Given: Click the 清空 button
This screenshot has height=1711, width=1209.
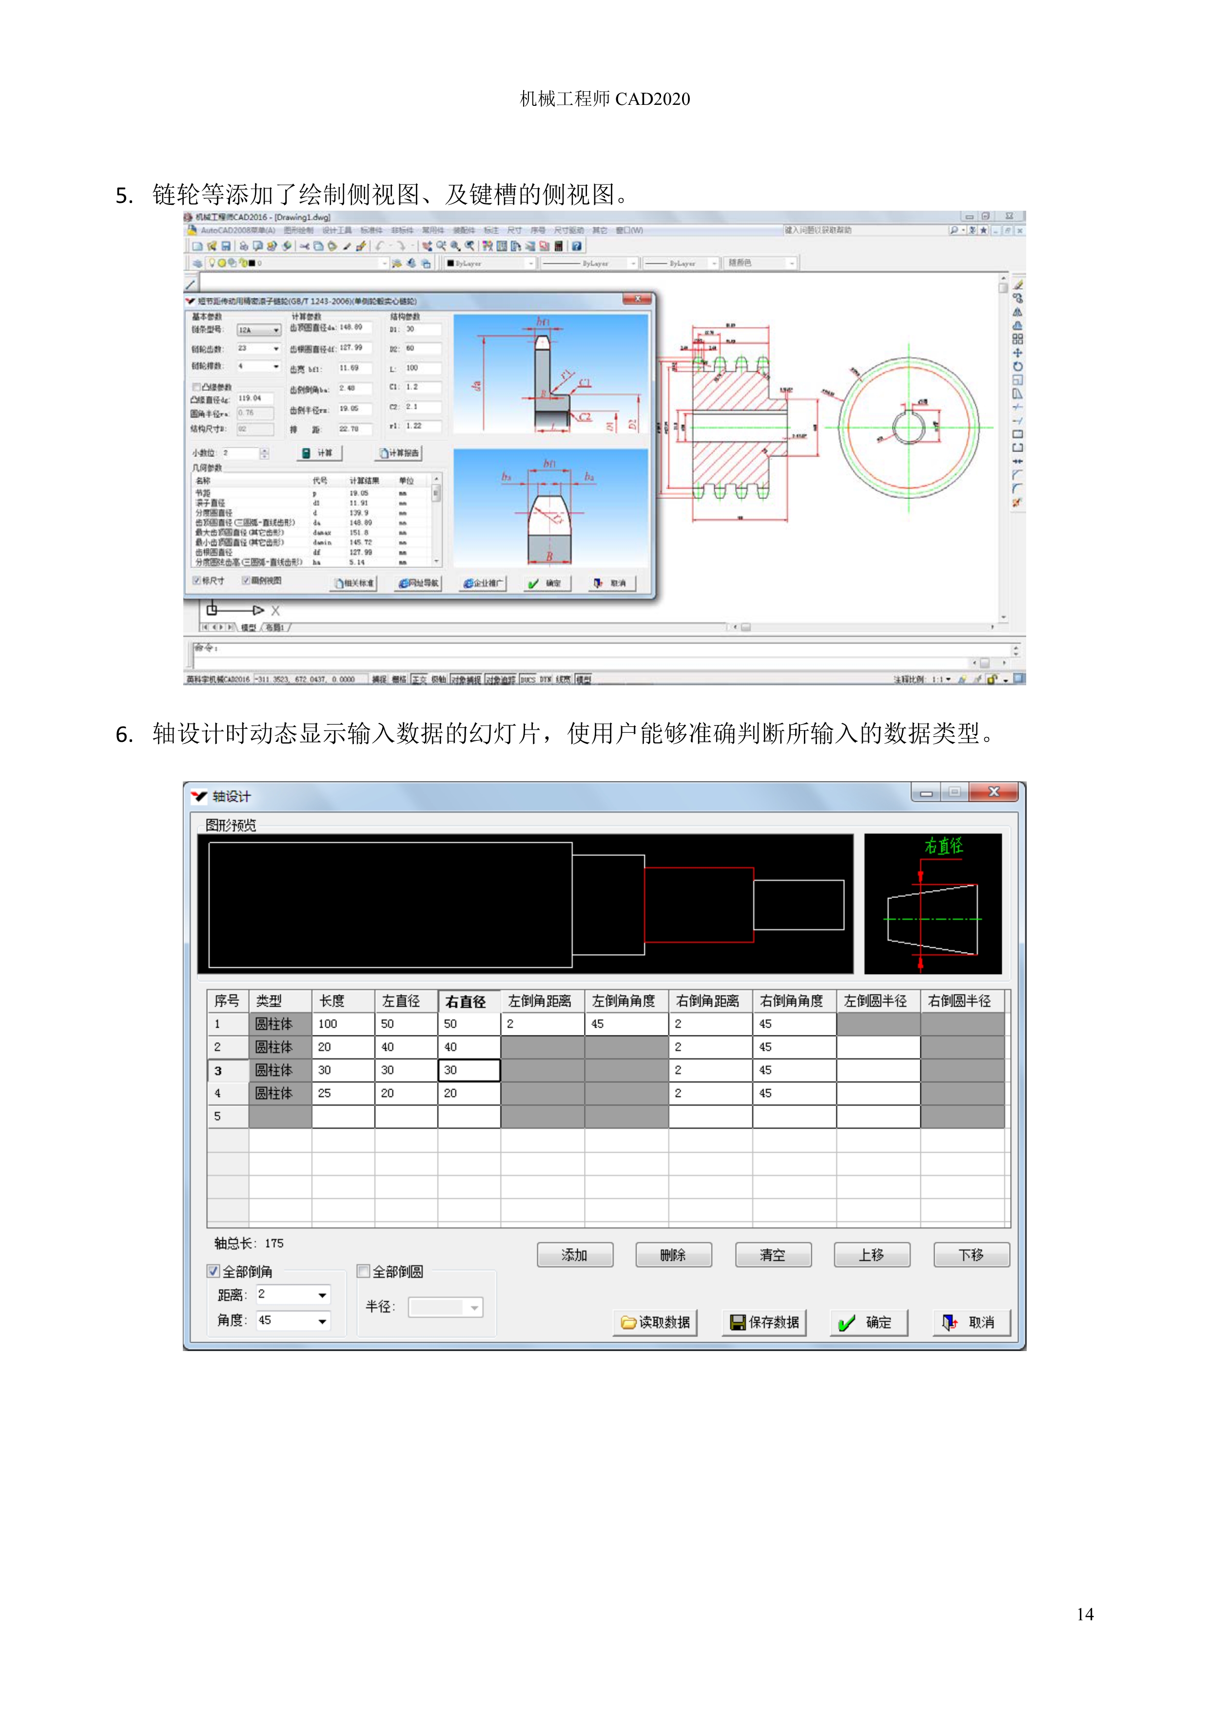Looking at the screenshot, I should click(x=773, y=1255).
